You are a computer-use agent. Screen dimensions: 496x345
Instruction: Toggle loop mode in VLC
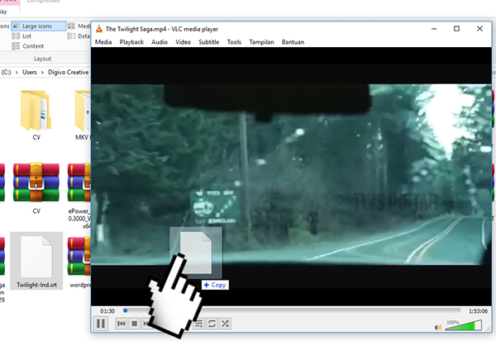click(x=212, y=324)
